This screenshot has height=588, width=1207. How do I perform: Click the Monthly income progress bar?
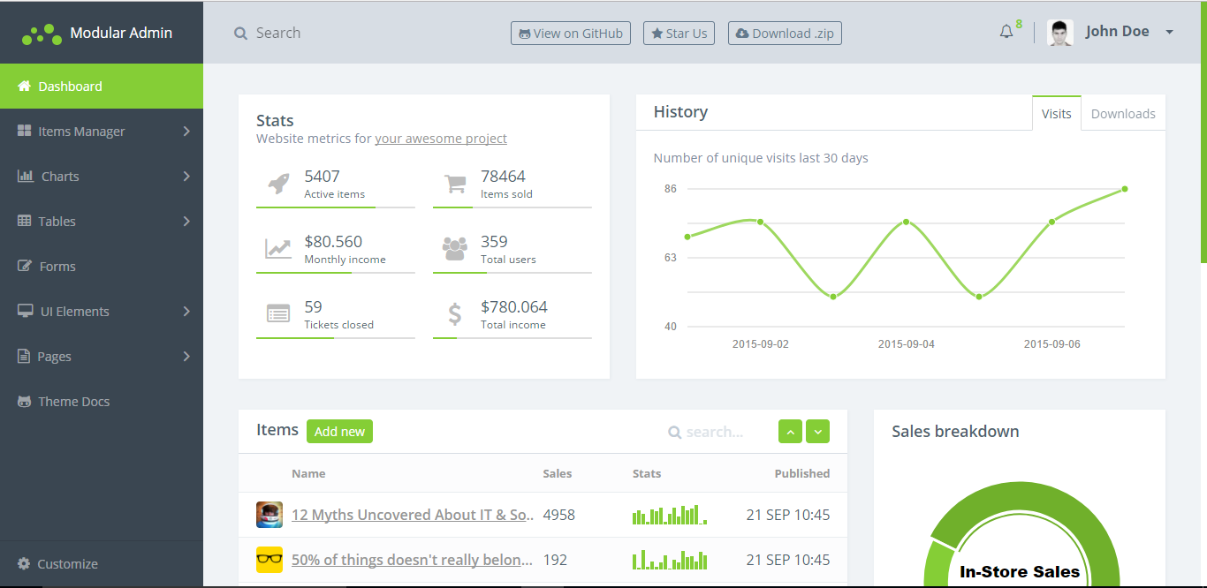(336, 273)
